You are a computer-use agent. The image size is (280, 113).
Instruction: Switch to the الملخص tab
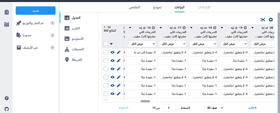[134, 7]
